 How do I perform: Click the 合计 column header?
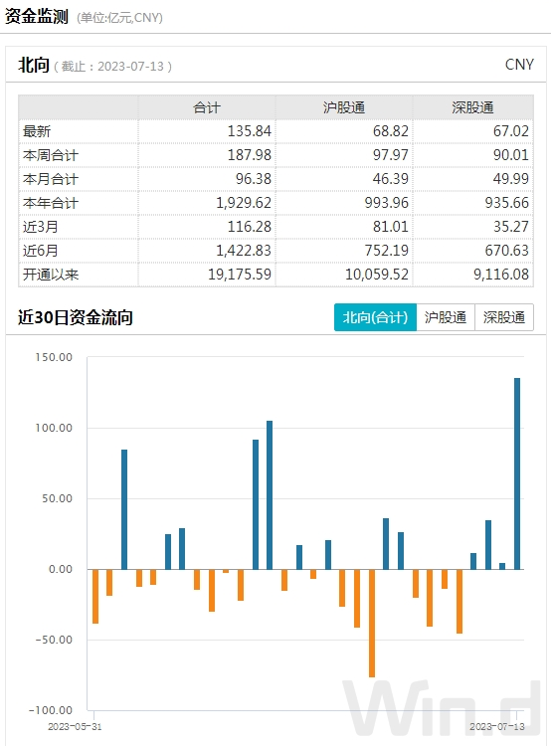point(207,107)
